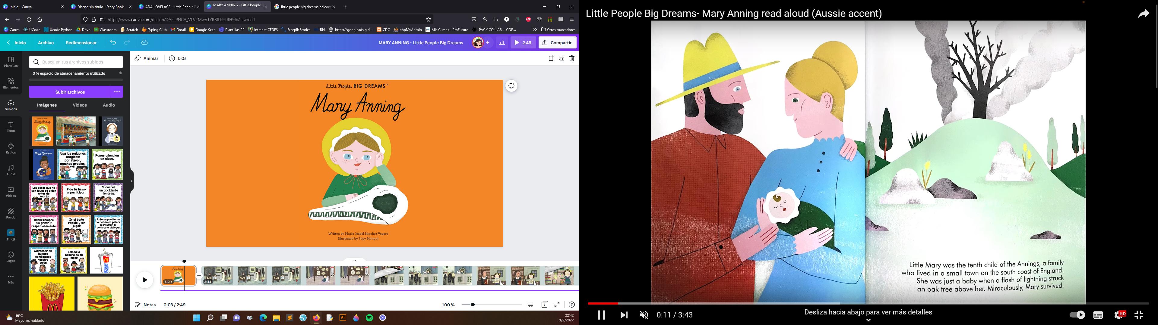Switch to the Audio uploads tab

[109, 105]
